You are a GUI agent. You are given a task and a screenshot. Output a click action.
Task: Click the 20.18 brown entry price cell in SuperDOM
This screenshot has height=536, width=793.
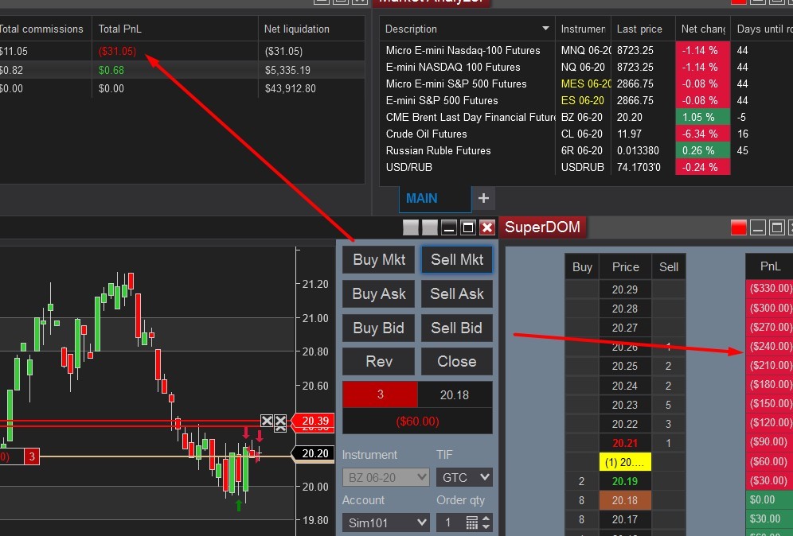(625, 501)
